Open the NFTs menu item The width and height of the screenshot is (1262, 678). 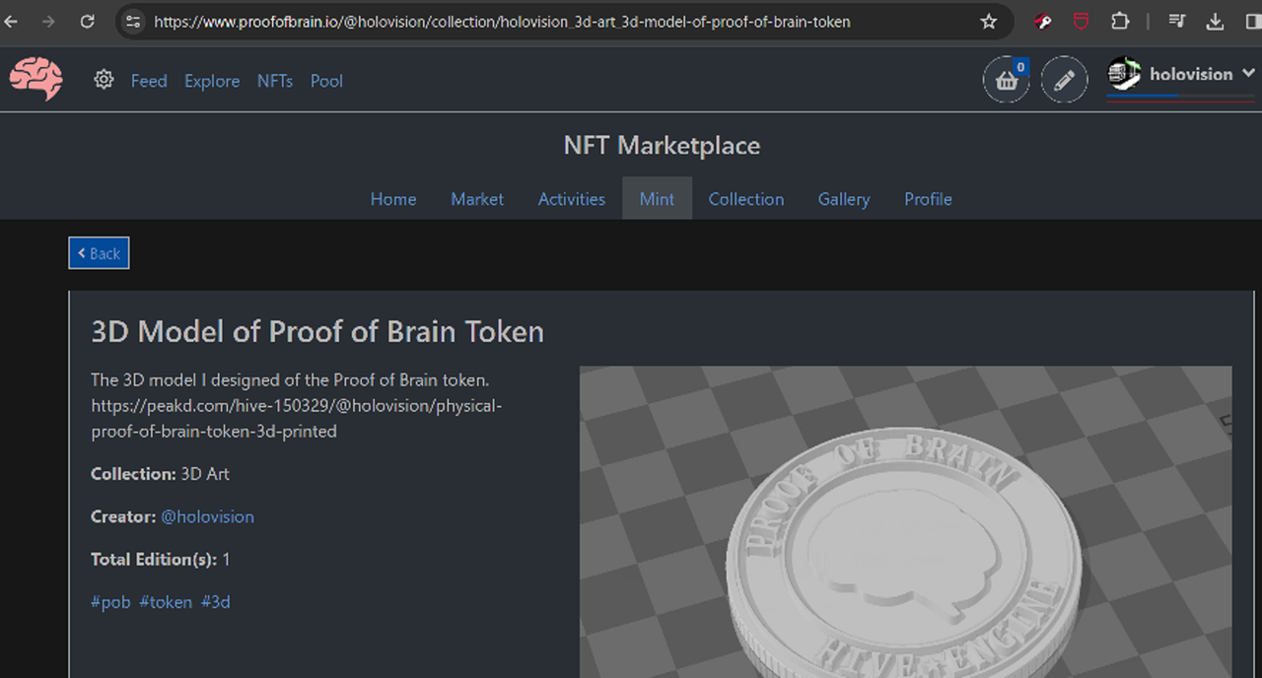(x=275, y=81)
